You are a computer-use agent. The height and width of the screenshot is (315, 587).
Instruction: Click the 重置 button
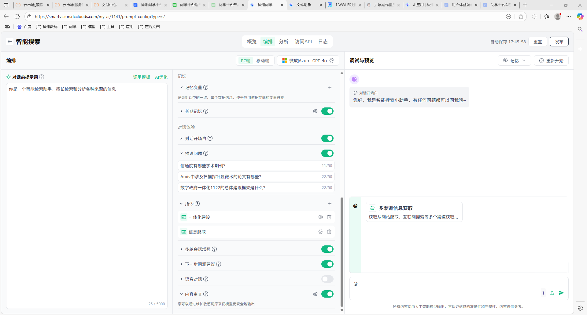coord(538,42)
